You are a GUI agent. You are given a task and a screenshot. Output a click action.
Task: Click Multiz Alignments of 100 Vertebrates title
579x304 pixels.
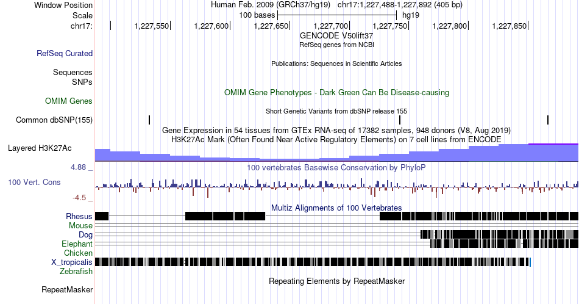pyautogui.click(x=336, y=208)
